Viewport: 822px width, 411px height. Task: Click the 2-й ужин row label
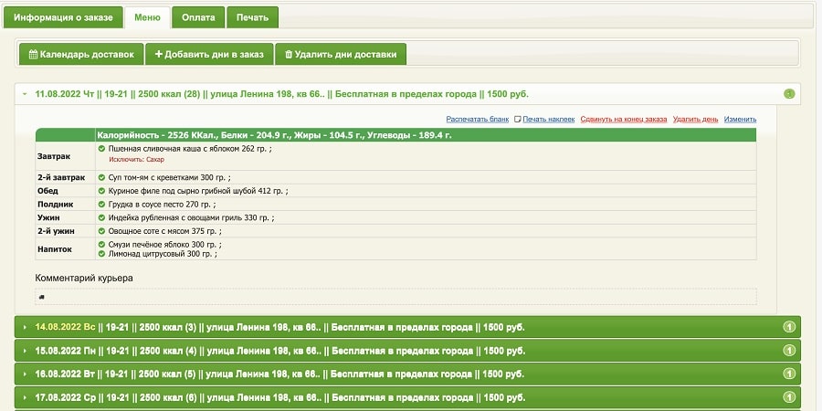point(56,231)
